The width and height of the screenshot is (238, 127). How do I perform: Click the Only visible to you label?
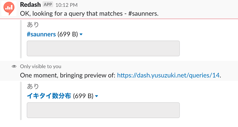point(41,66)
